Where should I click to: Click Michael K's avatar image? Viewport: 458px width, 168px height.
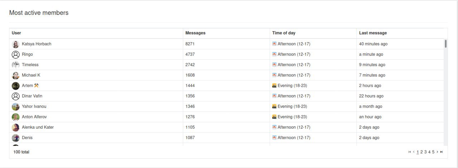[x=16, y=75]
